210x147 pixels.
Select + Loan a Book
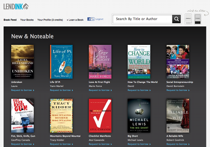point(75,20)
